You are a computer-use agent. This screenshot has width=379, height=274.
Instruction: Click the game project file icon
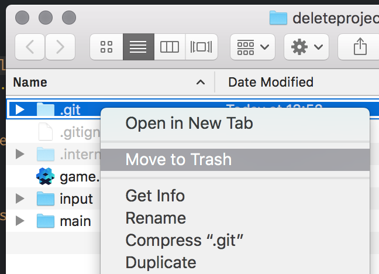[x=45, y=176]
